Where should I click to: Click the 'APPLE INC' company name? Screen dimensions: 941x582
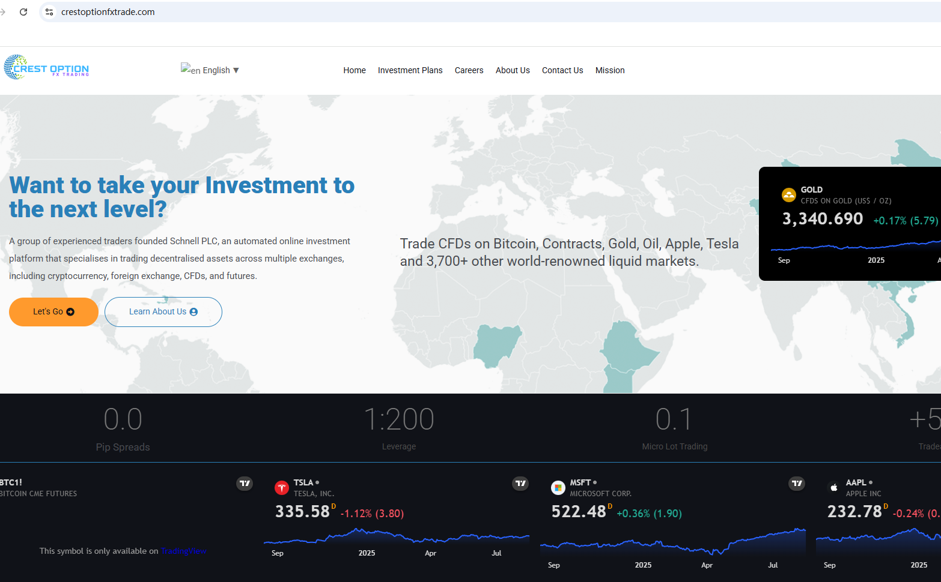point(863,494)
